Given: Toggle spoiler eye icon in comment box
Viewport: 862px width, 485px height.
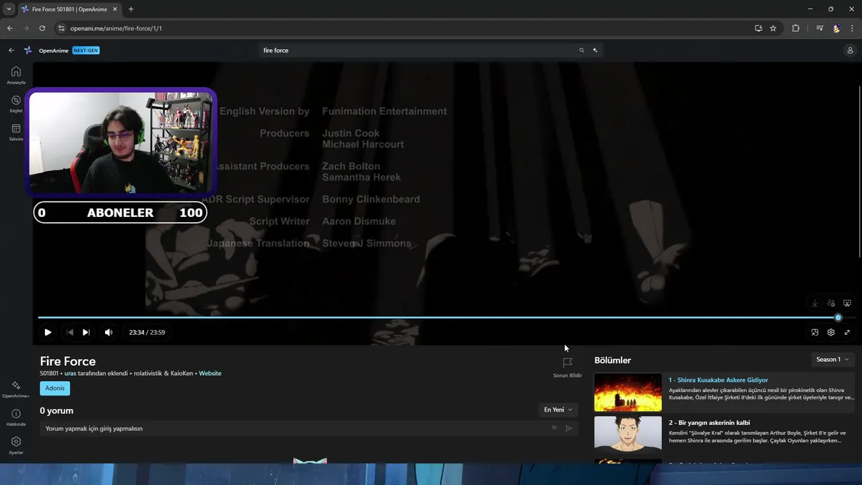Looking at the screenshot, I should pos(554,428).
